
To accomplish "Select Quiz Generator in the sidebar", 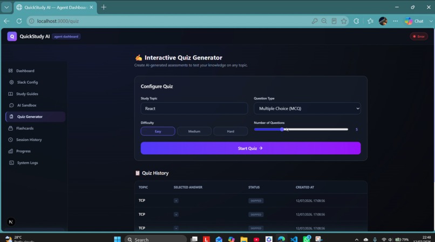I will [35, 117].
